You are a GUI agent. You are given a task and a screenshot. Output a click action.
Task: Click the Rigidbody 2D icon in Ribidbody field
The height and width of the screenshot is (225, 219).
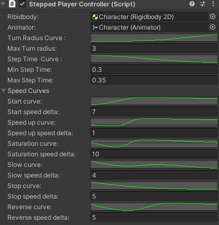95,17
